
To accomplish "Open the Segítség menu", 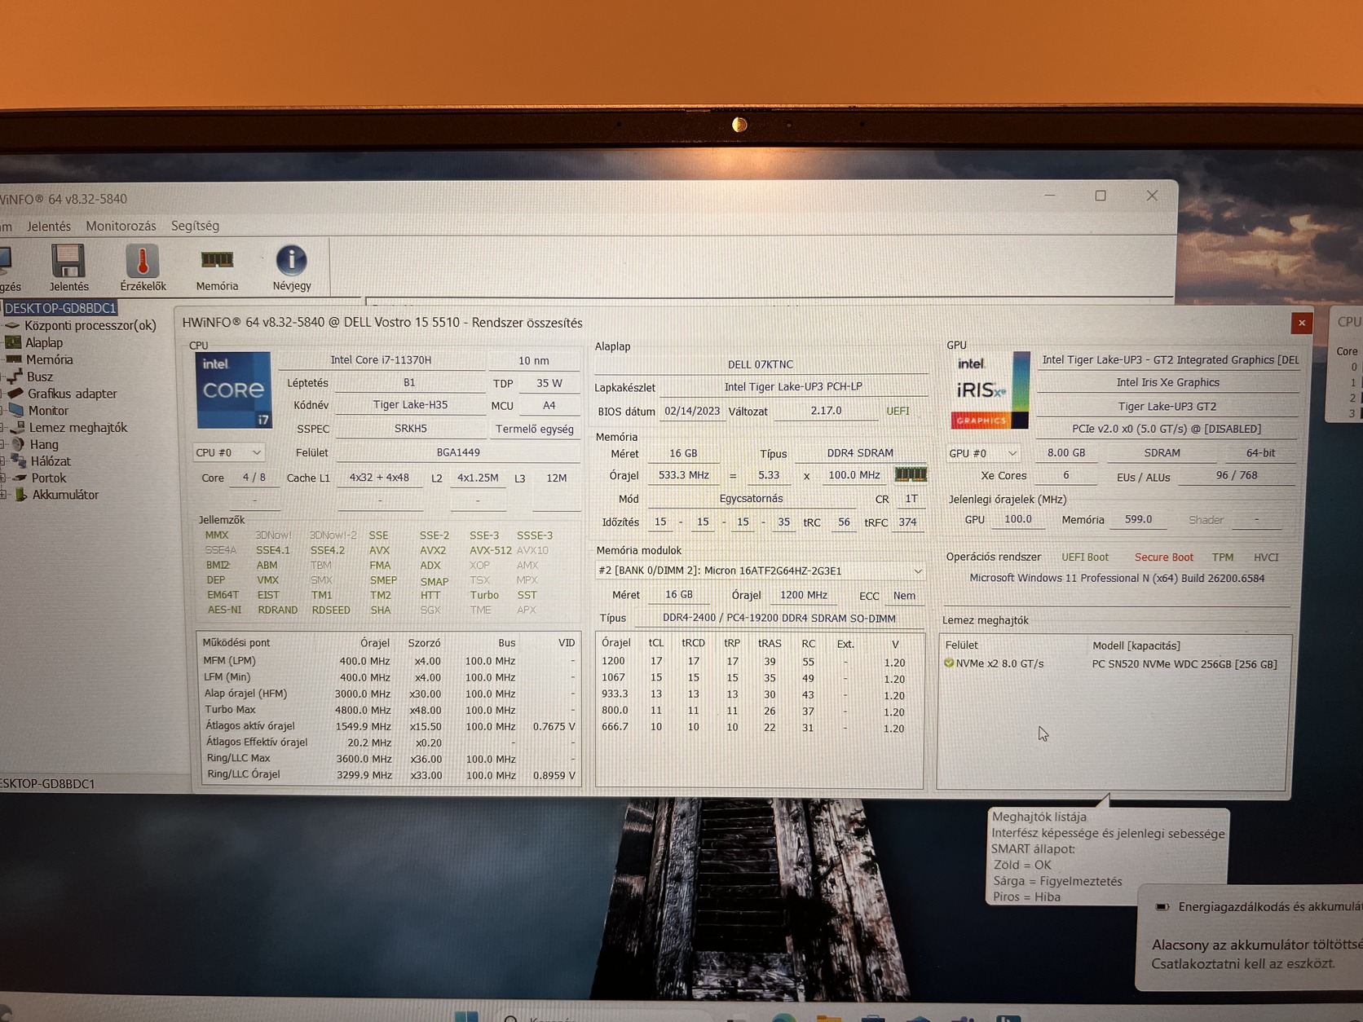I will point(195,226).
